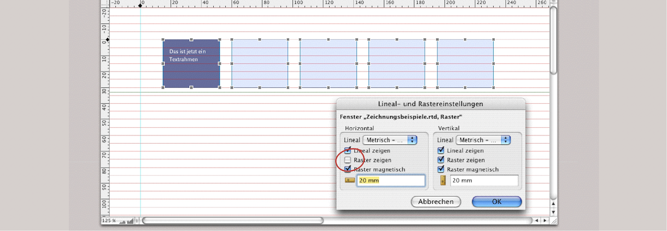The width and height of the screenshot is (667, 231).
Task: Toggle horizontal 'Lineal zeigen' checkbox
Action: click(x=348, y=150)
